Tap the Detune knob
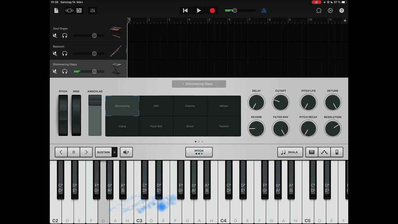398x224 pixels. (333, 102)
